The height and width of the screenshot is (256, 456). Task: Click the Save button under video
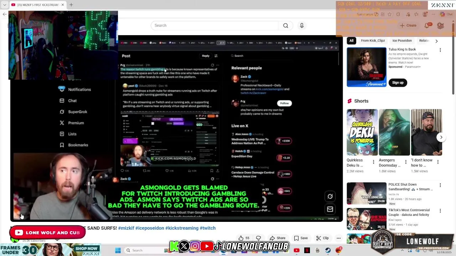(x=301, y=238)
